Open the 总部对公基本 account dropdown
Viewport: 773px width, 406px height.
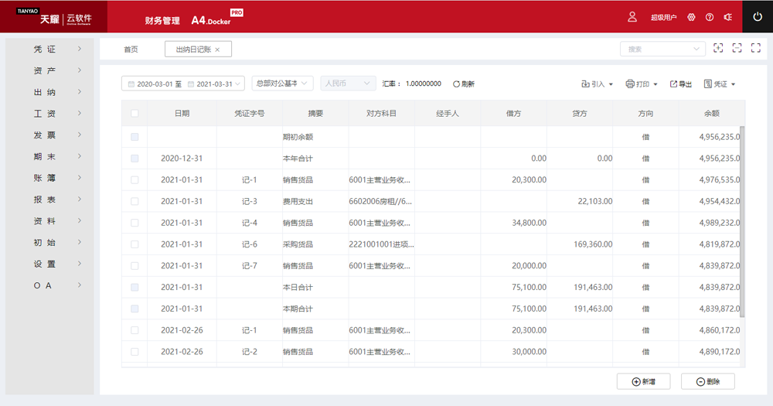(x=282, y=84)
